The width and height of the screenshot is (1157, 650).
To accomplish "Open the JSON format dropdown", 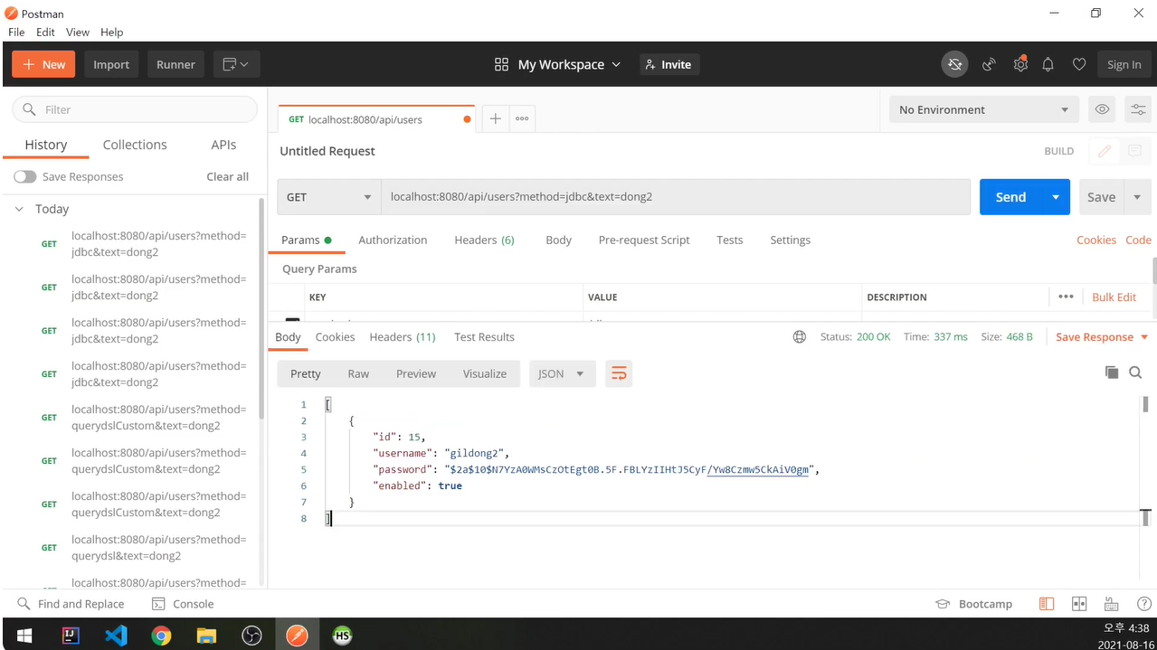I will 562,373.
